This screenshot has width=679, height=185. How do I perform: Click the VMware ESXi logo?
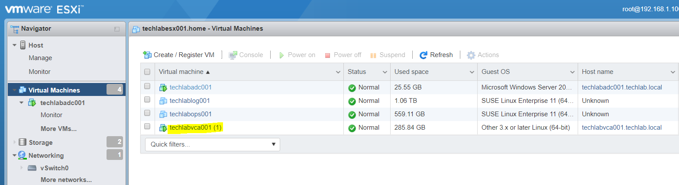45,9
